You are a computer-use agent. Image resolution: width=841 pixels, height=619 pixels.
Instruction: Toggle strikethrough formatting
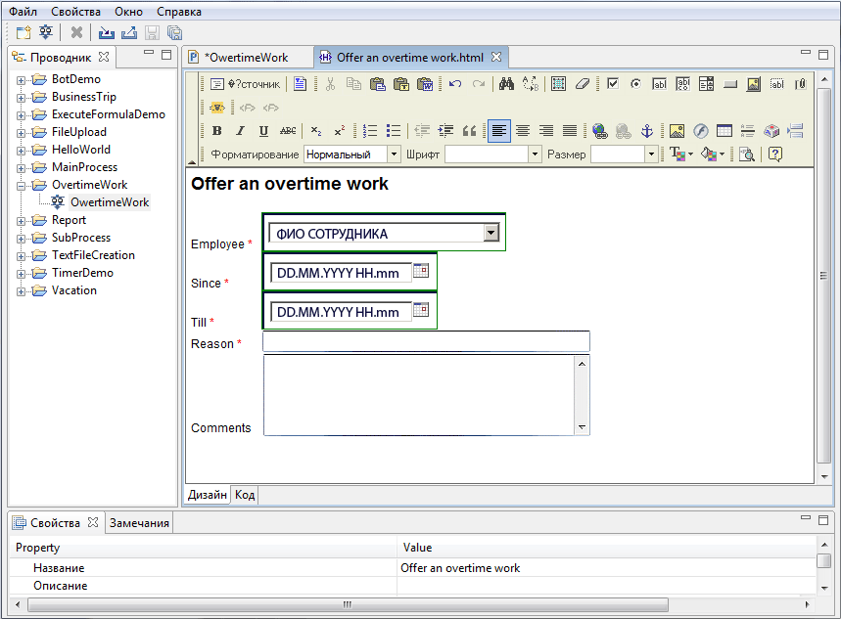(286, 130)
